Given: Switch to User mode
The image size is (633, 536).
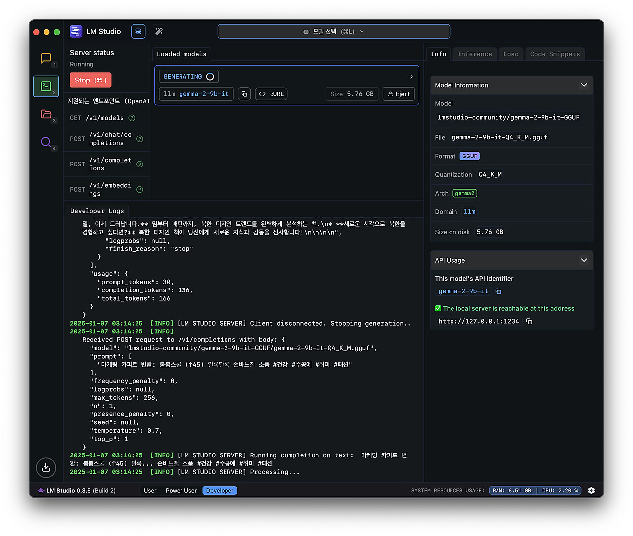Looking at the screenshot, I should [150, 491].
